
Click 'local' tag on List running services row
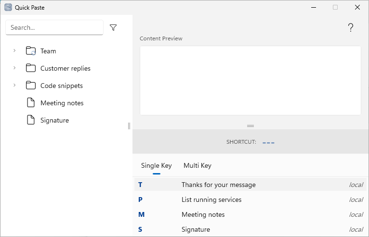356,200
